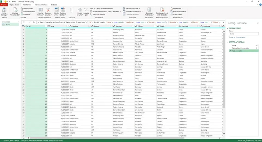The width and height of the screenshot is (262, 142).
Task: Open Cabeçalhos Promovidos step settings gear
Action: (257, 48)
